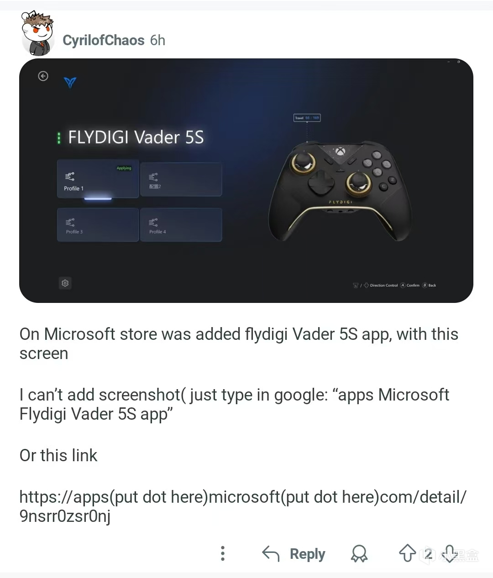Click the Flydigi blue wing logo
The width and height of the screenshot is (493, 578).
click(x=70, y=82)
